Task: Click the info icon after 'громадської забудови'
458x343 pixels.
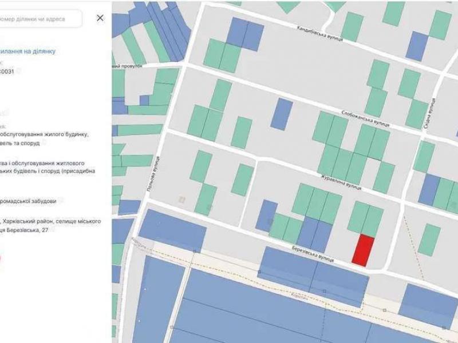Action: click(61, 201)
